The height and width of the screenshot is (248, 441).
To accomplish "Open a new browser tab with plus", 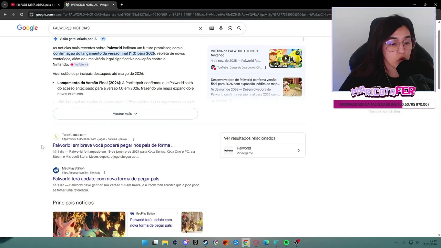I will [122, 5].
